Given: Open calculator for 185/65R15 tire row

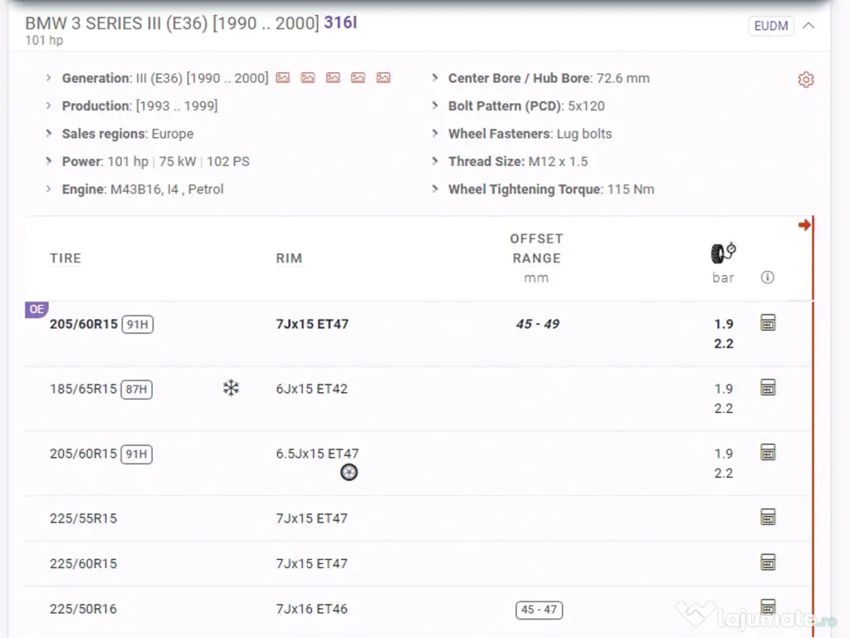Looking at the screenshot, I should click(768, 388).
